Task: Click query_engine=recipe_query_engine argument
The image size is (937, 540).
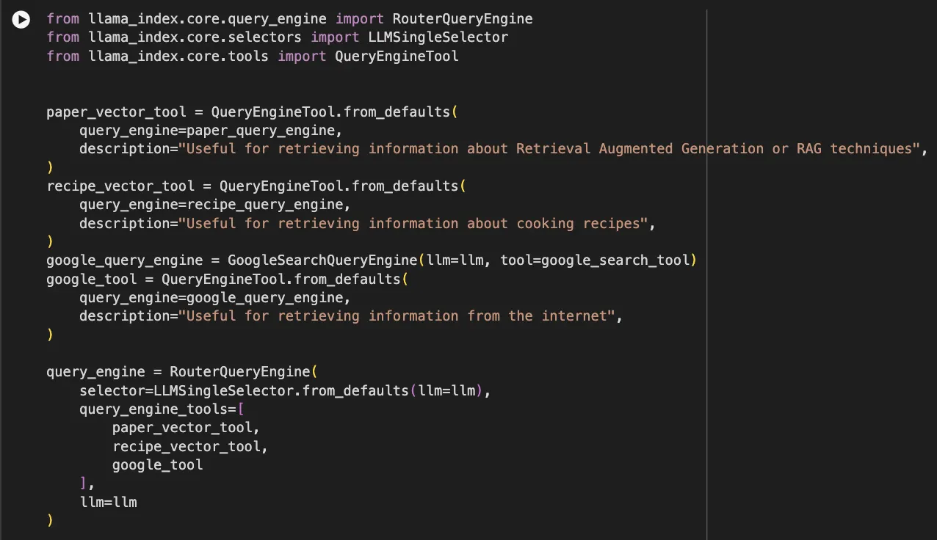Action: click(x=215, y=205)
